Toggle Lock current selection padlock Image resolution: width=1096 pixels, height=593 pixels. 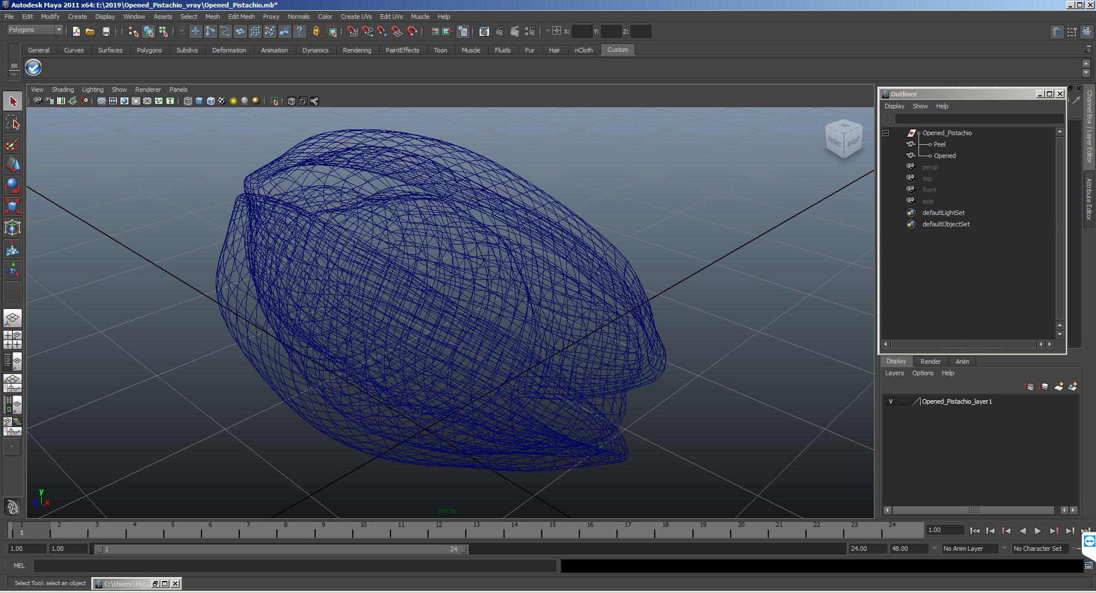[316, 31]
